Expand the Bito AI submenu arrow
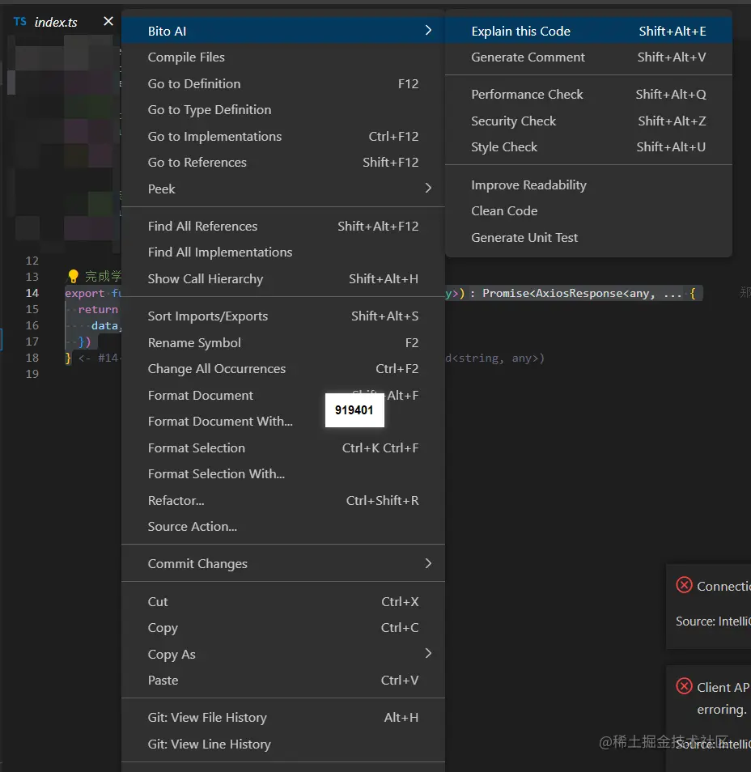 coord(428,31)
